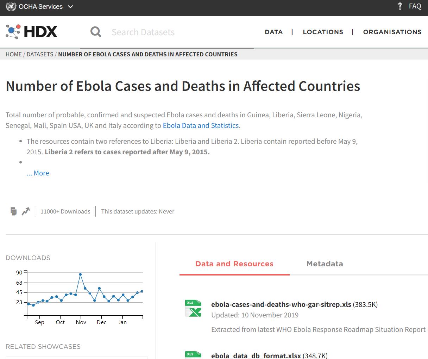Open the DATA menu
This screenshot has height=359, width=428.
(274, 32)
